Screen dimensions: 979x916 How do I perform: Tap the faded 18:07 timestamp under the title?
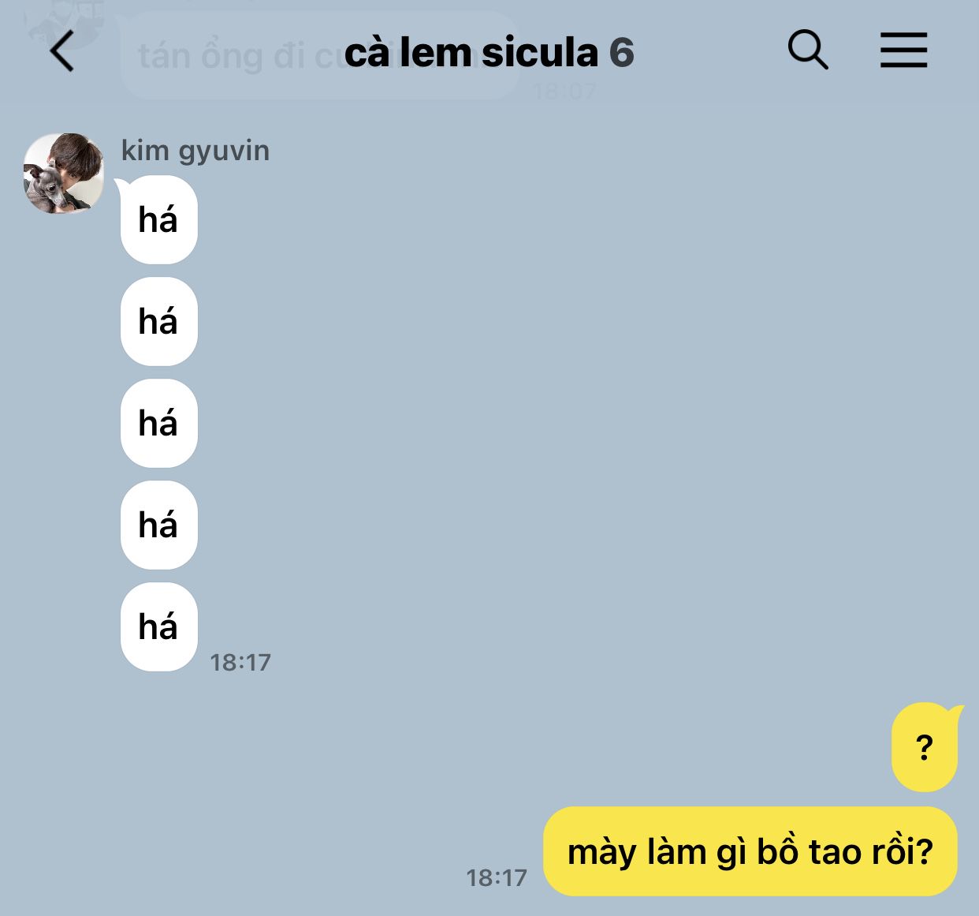pos(564,92)
